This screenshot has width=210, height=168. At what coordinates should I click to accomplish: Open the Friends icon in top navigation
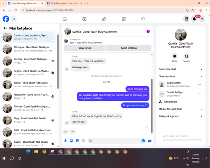point(104,19)
